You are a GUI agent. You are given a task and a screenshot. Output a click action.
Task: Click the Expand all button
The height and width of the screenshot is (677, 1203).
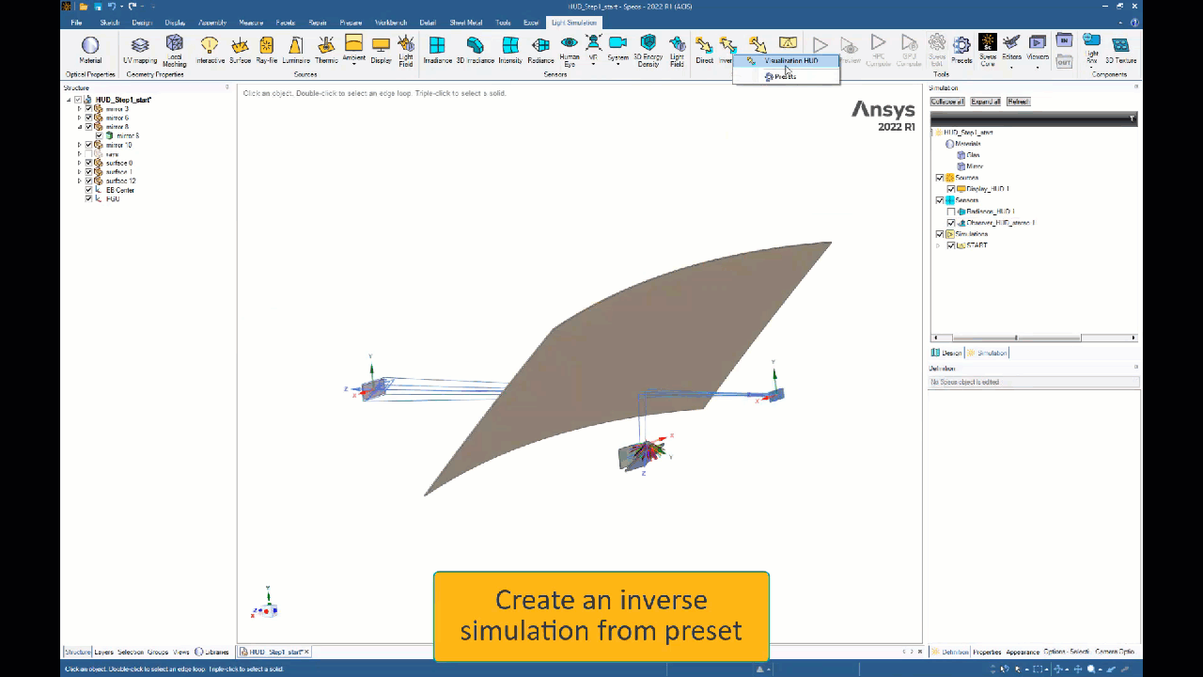[x=986, y=102]
